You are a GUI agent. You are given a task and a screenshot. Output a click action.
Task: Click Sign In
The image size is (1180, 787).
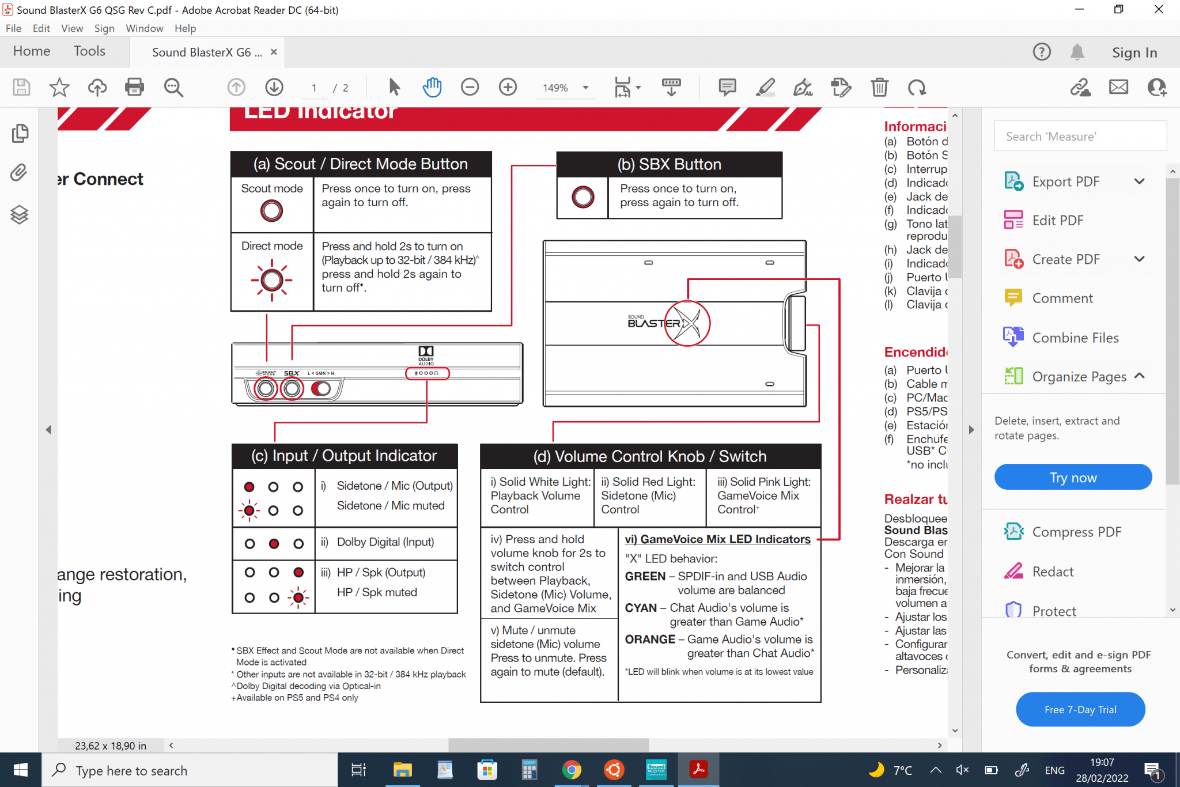1134,52
